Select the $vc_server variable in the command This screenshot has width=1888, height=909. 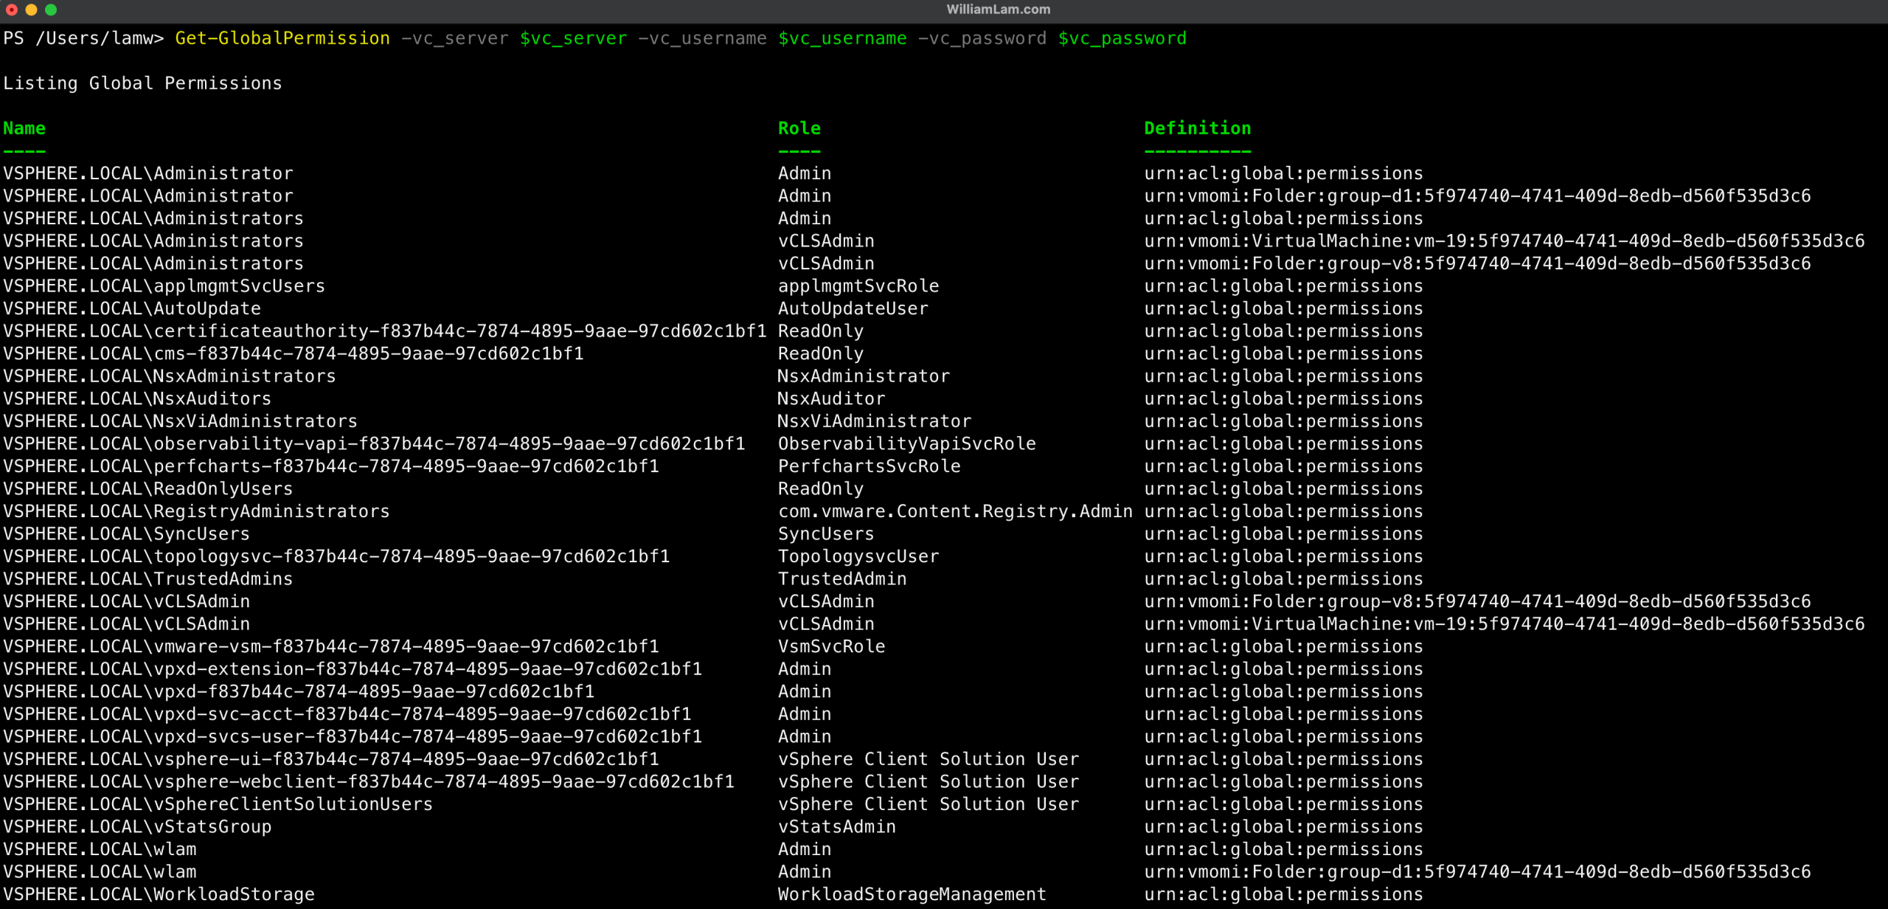[x=572, y=38]
